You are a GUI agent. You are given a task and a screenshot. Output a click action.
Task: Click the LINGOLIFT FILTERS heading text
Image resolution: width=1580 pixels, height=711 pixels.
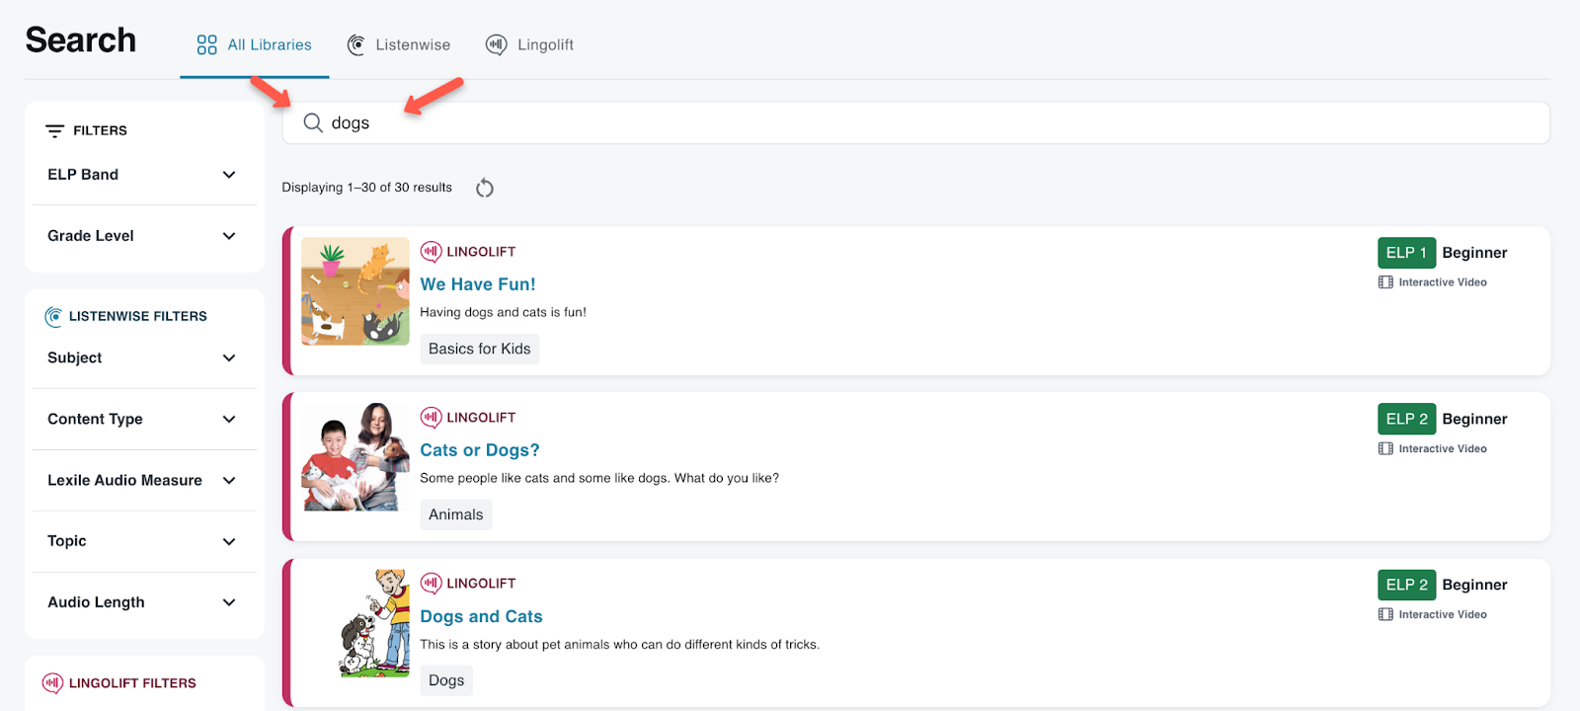click(132, 683)
